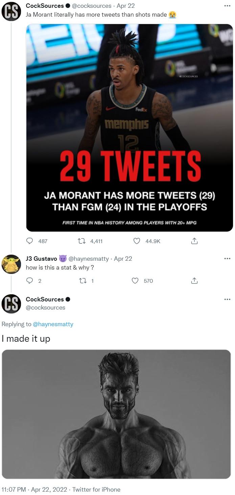Open CockSources avatar on top tweet
235x495 pixels.
[x=11, y=11]
